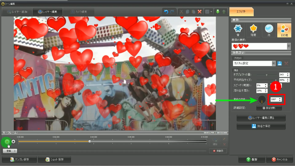Select the その他 effect type
The height and width of the screenshot is (166, 295).
[x=284, y=30]
